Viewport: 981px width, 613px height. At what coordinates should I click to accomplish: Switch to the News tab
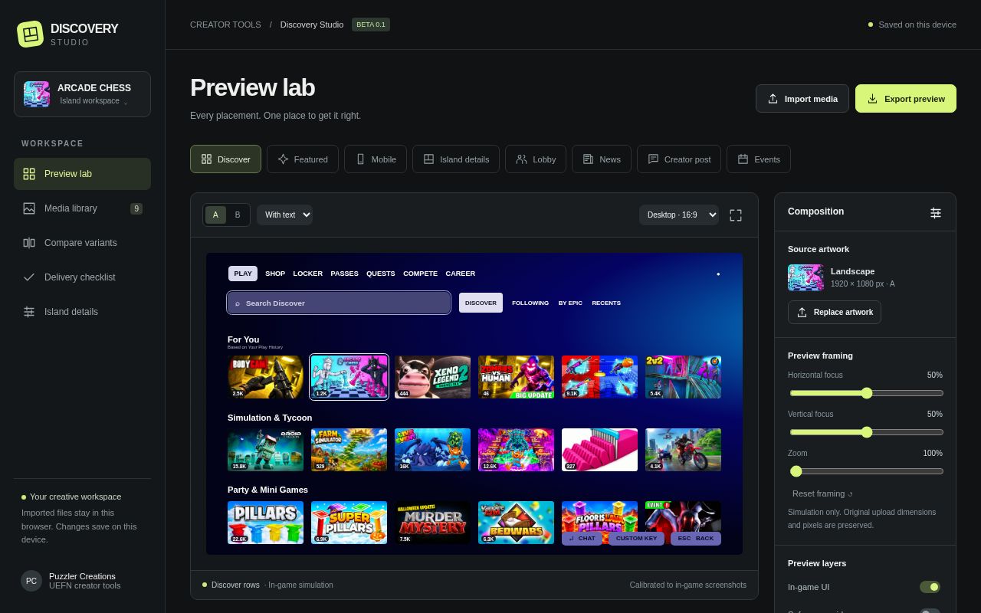pyautogui.click(x=602, y=159)
